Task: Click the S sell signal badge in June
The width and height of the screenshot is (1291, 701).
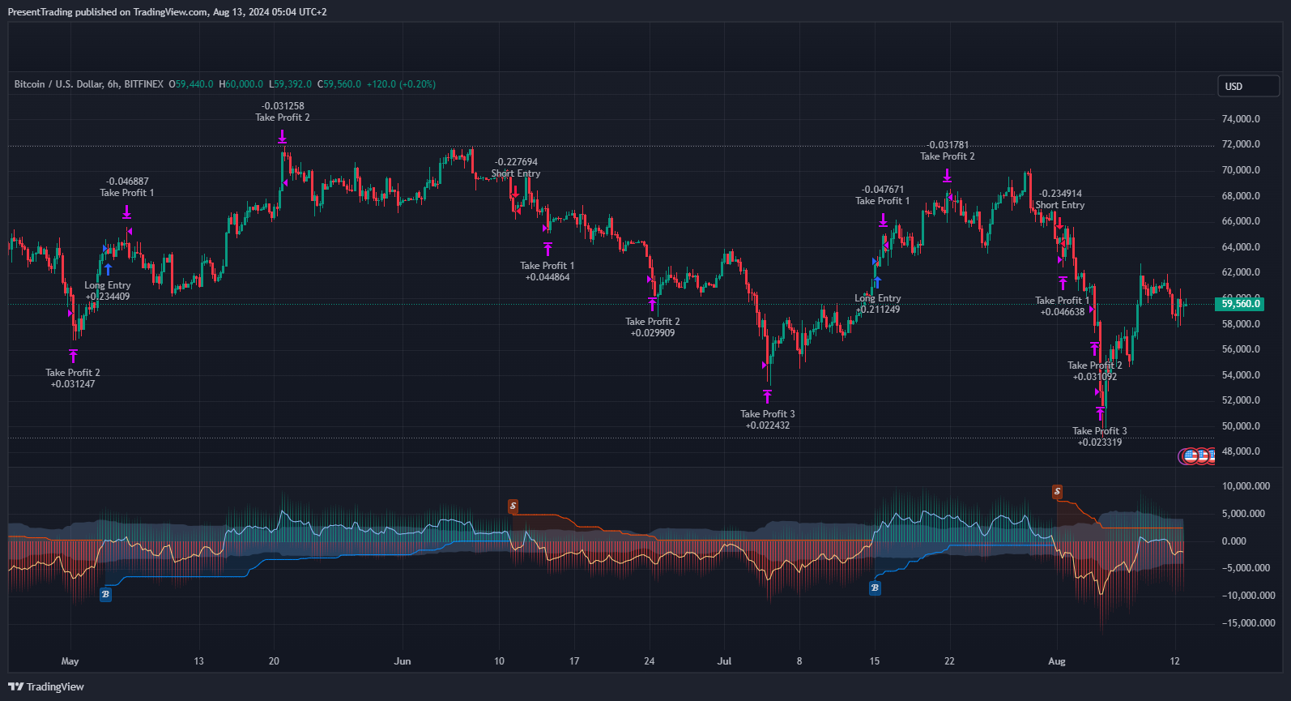Action: [x=513, y=506]
